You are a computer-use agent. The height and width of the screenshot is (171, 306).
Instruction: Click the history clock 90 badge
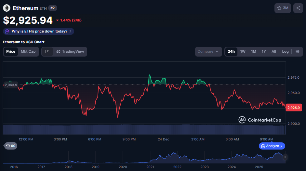pos(11,146)
